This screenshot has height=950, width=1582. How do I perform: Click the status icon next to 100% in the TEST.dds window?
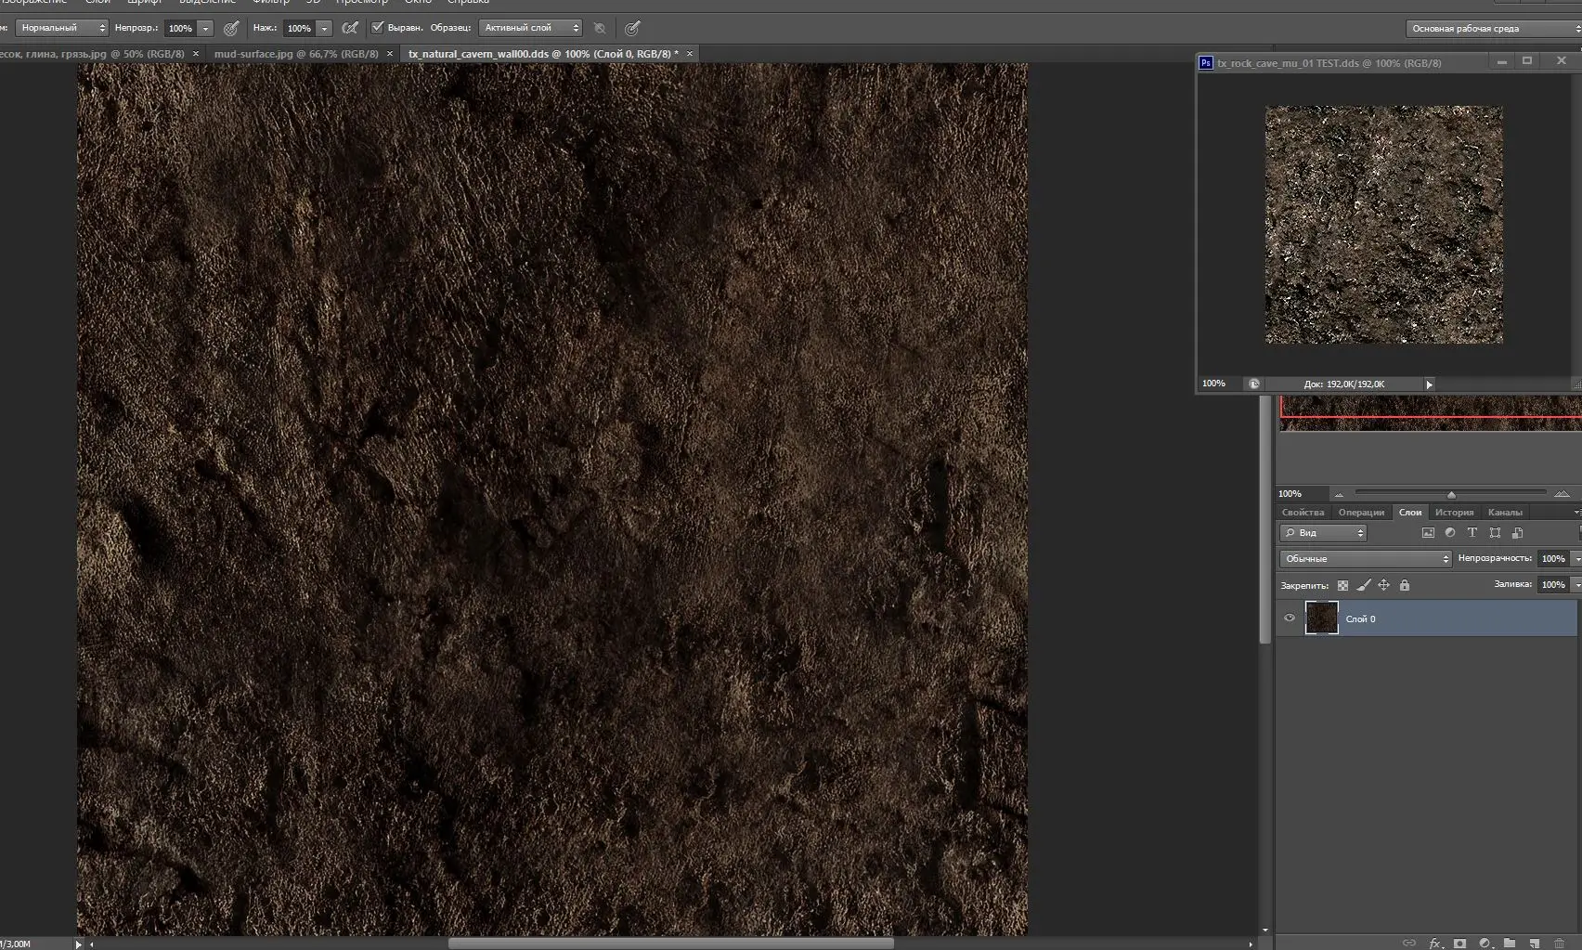1254,384
